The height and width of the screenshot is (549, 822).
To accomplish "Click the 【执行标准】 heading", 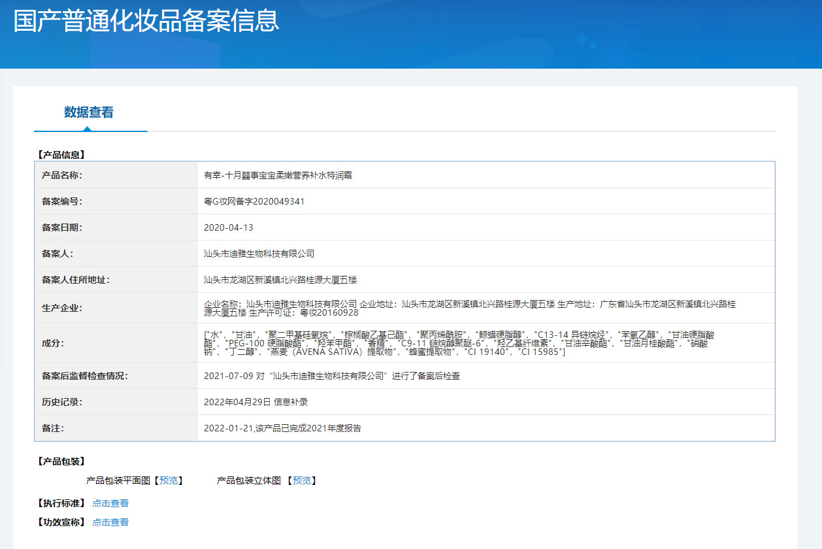I will 61,503.
